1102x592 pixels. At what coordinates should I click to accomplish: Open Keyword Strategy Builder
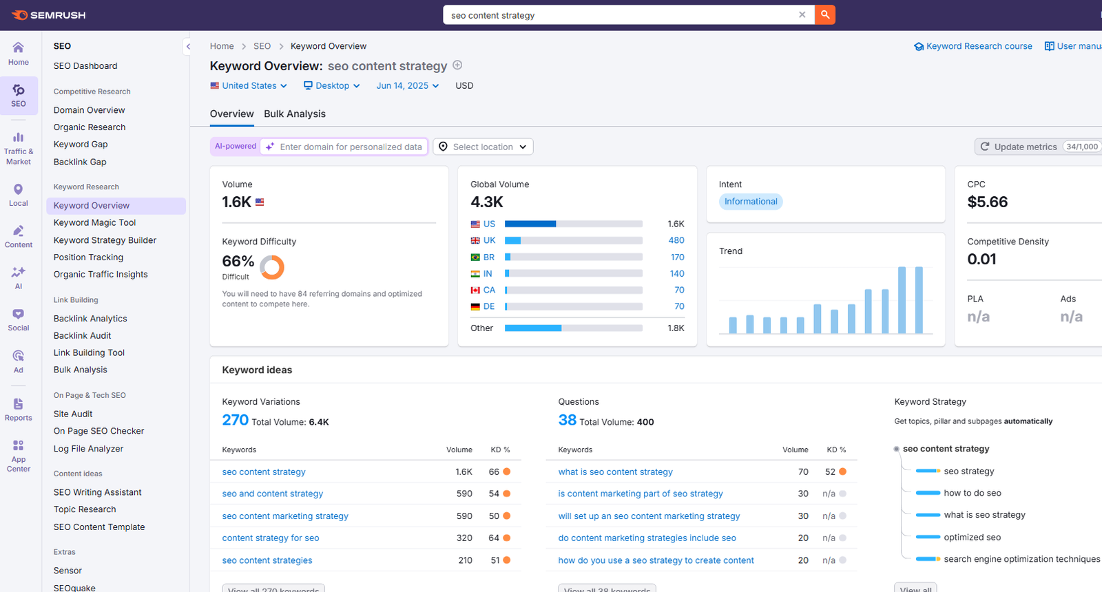click(105, 240)
